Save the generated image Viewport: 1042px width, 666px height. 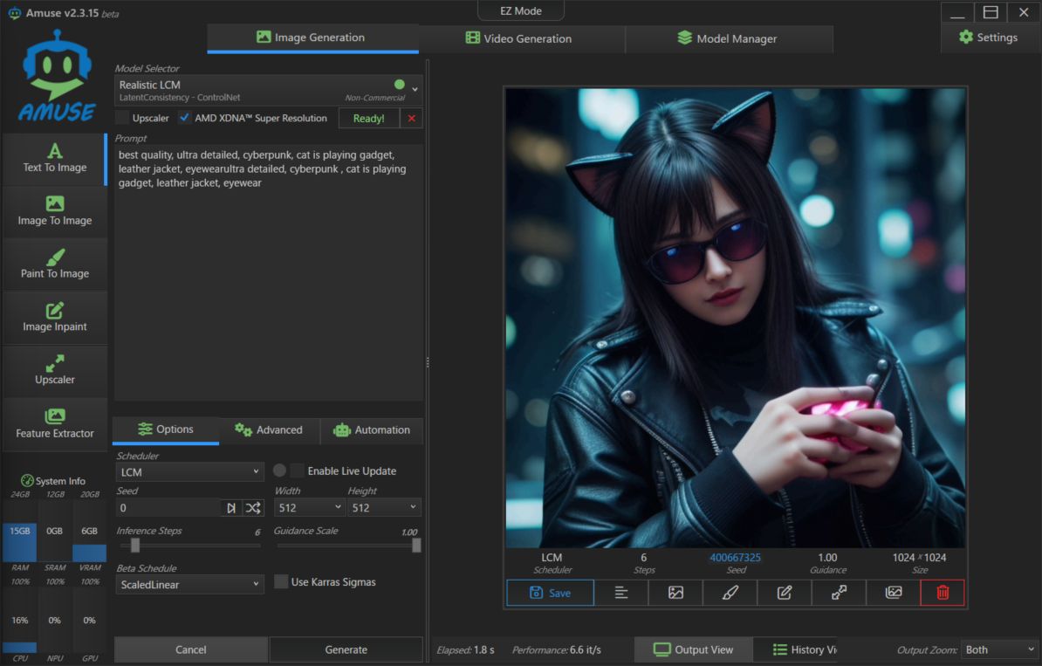coord(550,593)
